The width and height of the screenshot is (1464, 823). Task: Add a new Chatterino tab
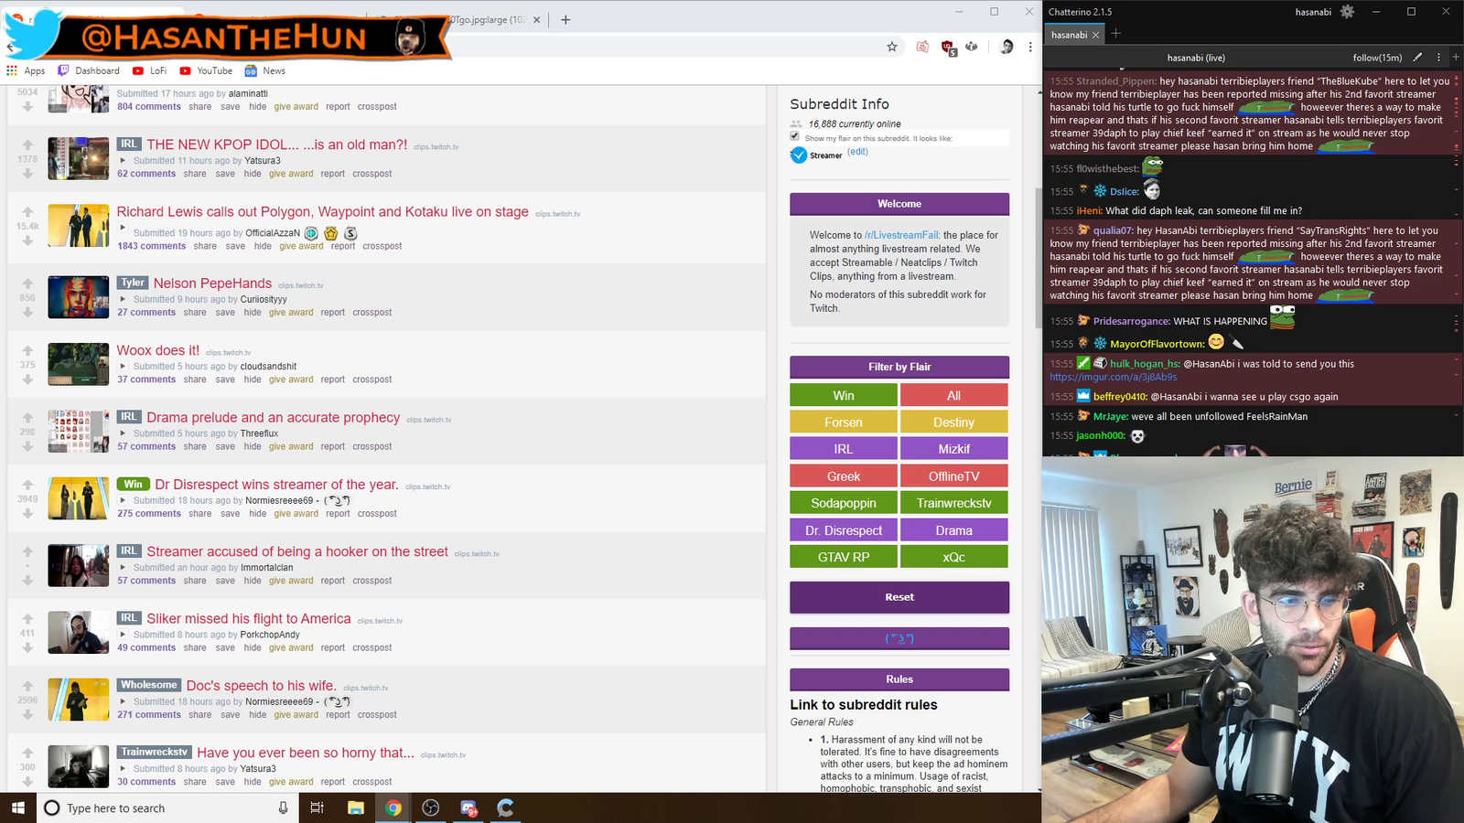click(1116, 34)
